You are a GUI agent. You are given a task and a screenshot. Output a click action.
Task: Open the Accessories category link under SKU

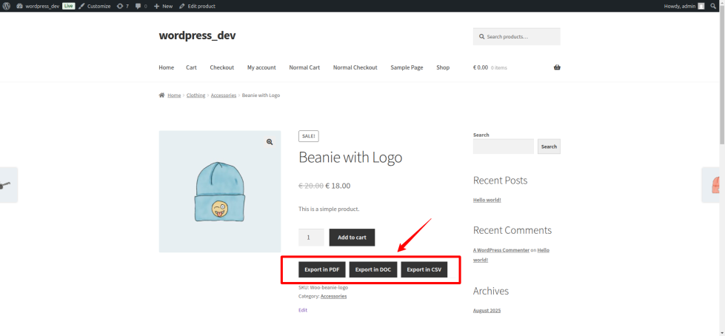[x=333, y=296]
